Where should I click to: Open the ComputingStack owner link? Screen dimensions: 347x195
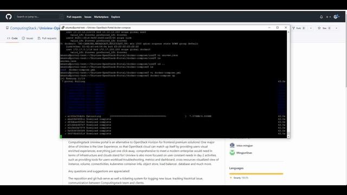click(x=23, y=28)
